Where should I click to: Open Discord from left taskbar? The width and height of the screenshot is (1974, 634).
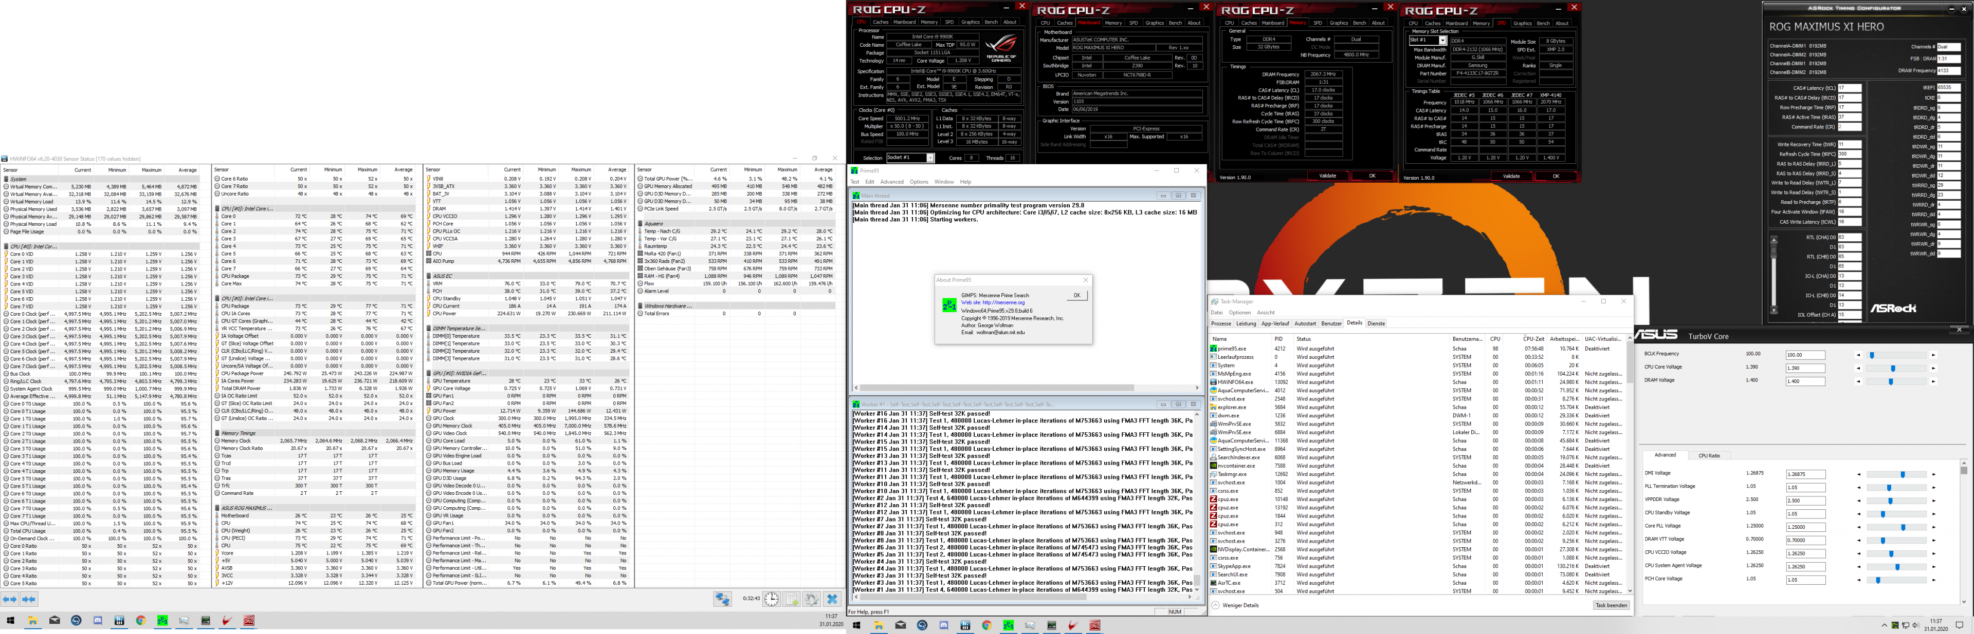[x=97, y=621]
